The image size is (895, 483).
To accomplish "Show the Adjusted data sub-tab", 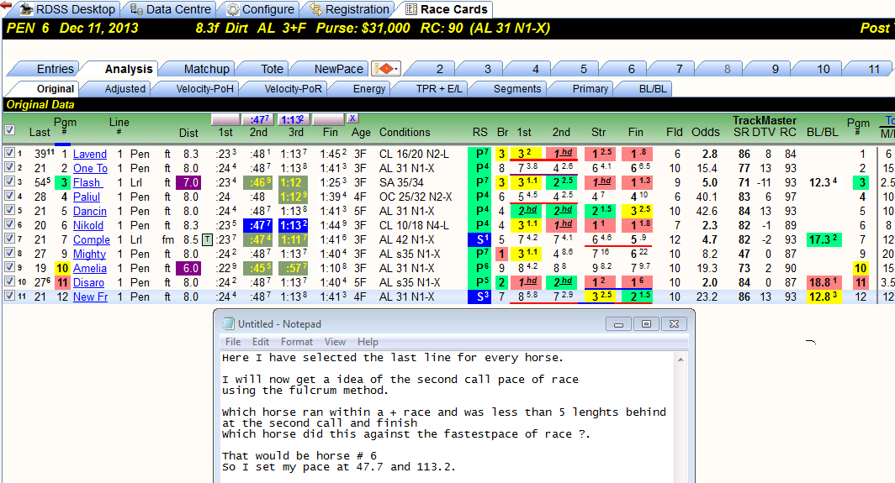I will tap(124, 89).
